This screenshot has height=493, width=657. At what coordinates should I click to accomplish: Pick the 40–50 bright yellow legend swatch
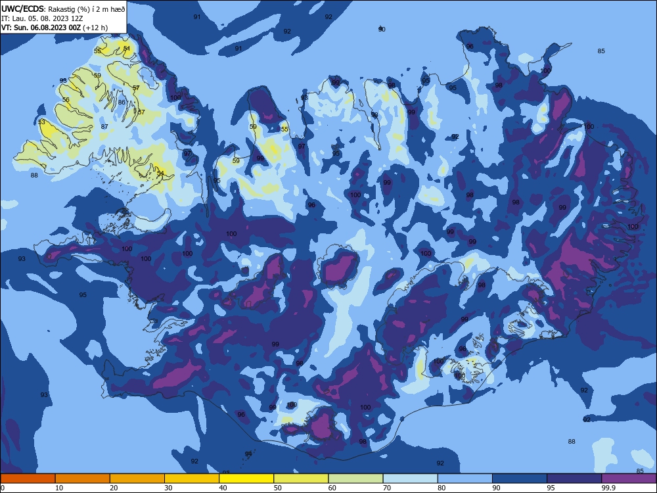click(246, 479)
